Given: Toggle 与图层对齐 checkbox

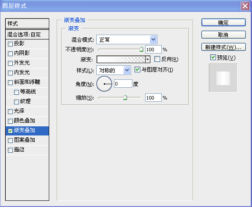Looking at the screenshot, I should [x=137, y=70].
